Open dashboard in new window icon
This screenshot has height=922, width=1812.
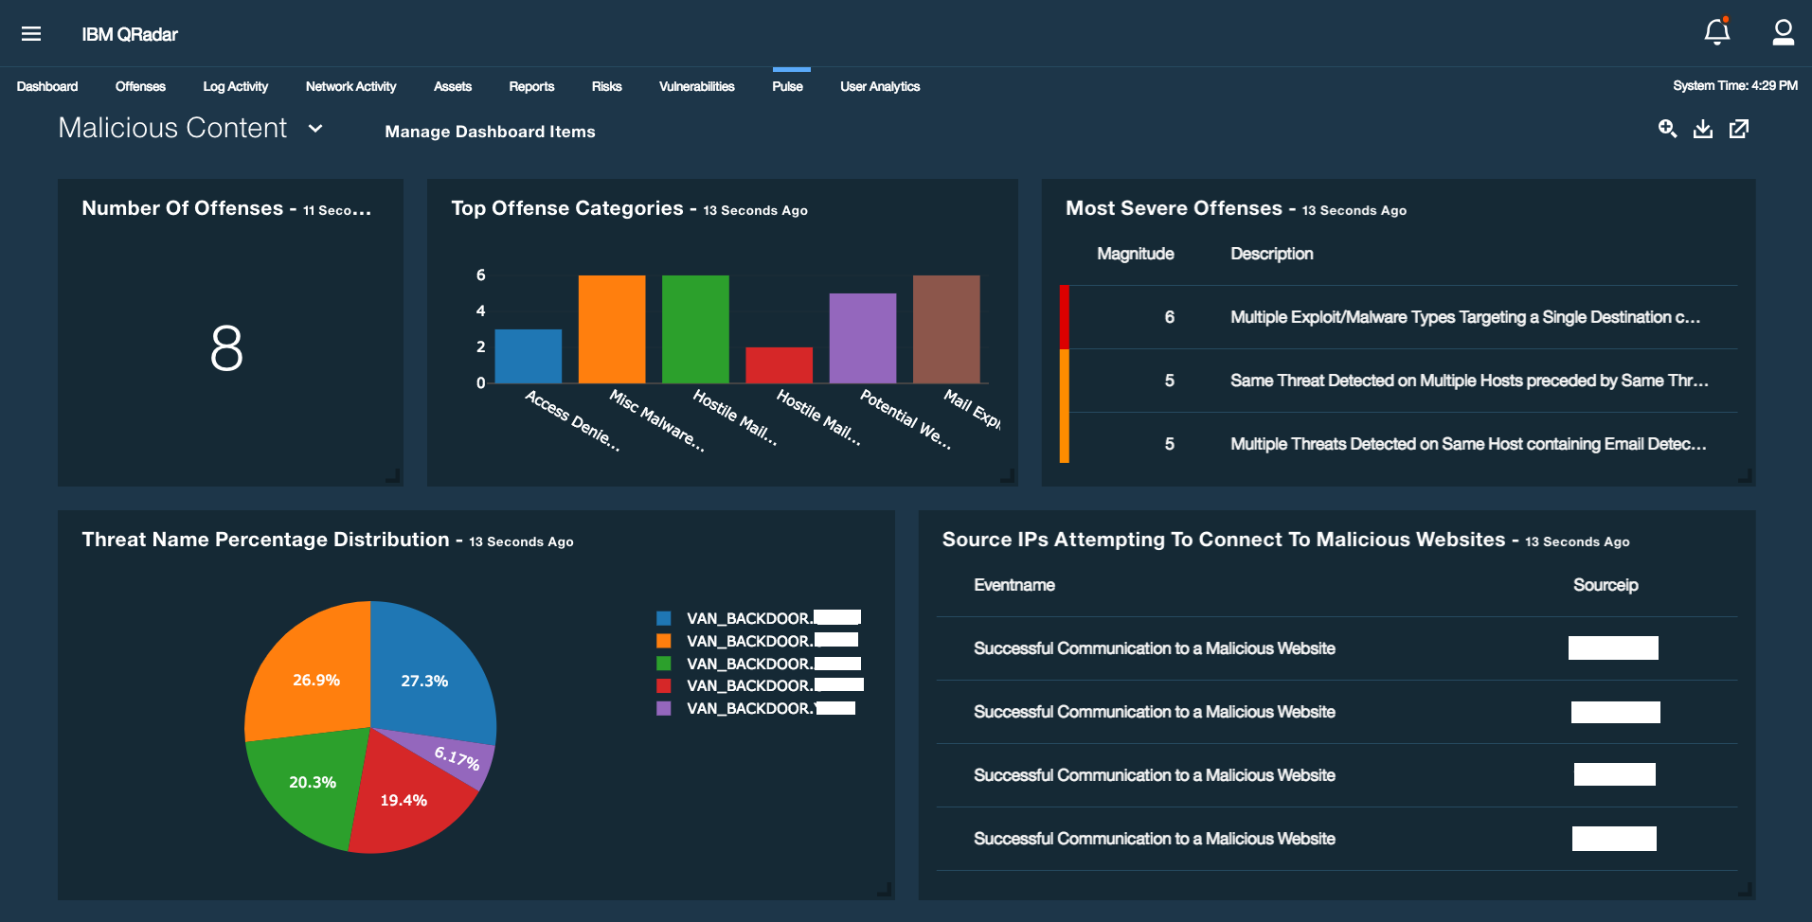[1739, 129]
